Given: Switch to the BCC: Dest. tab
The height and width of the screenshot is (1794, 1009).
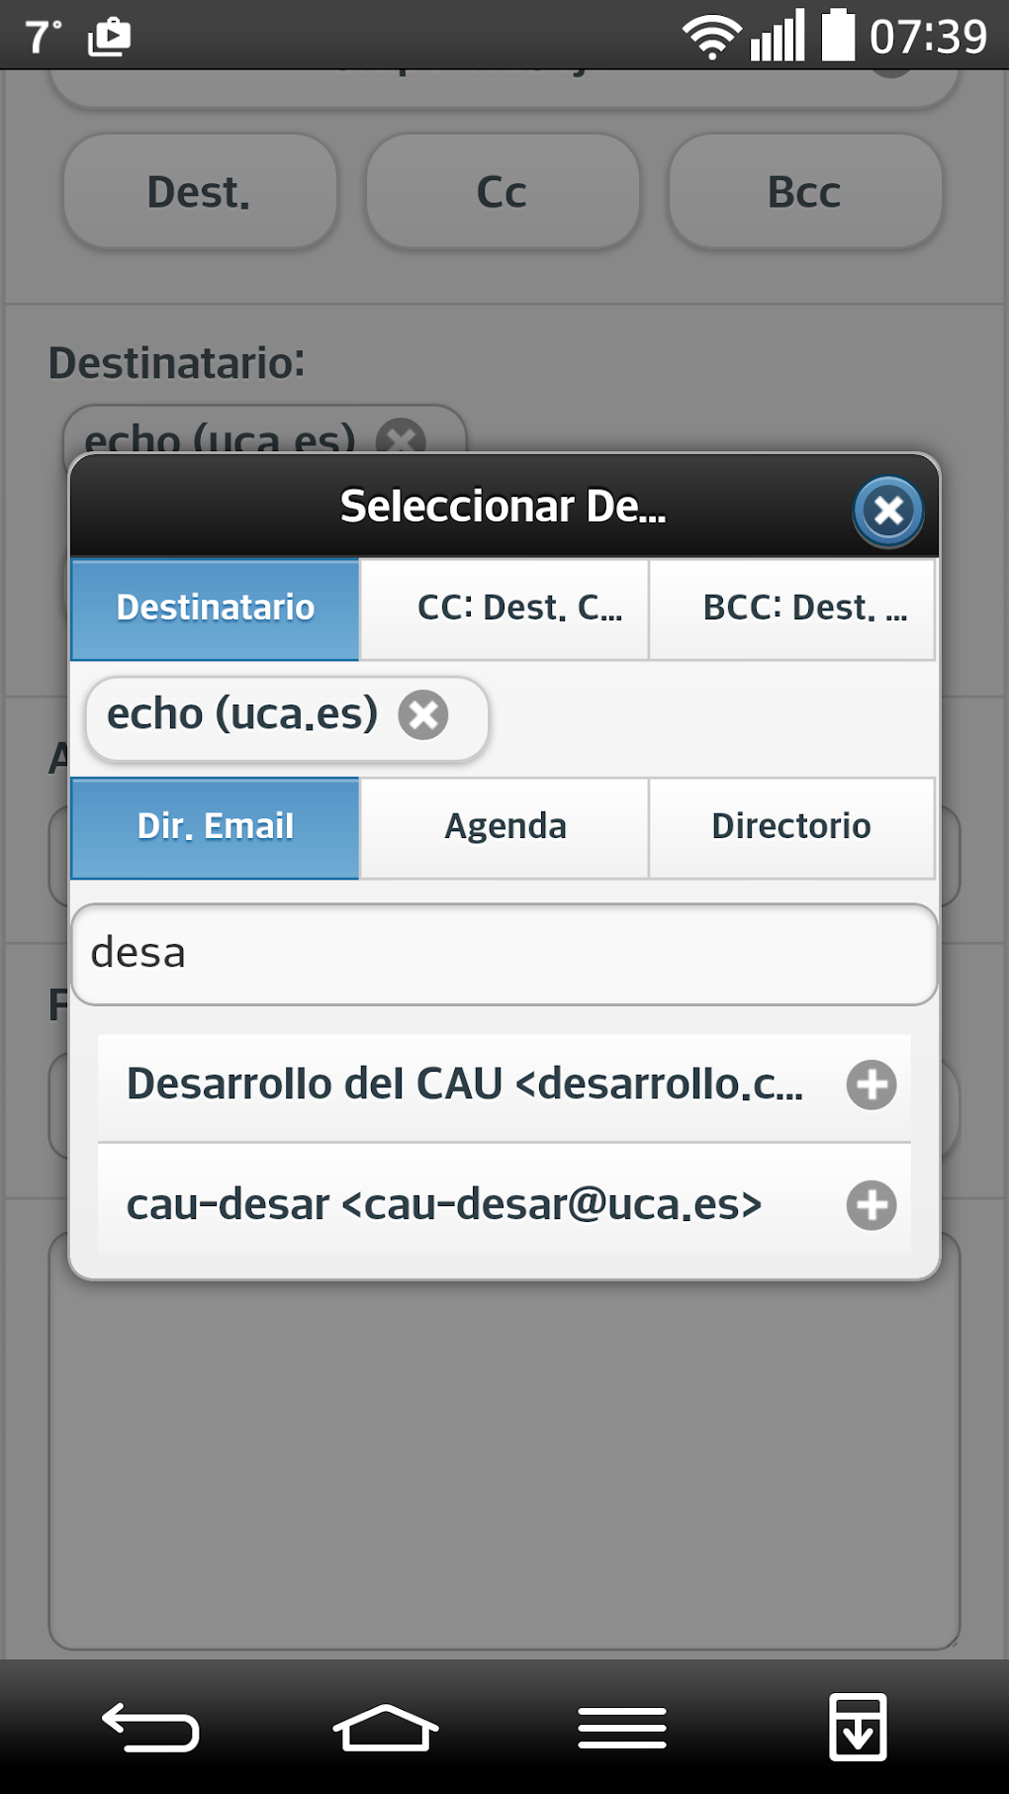Looking at the screenshot, I should click(791, 609).
